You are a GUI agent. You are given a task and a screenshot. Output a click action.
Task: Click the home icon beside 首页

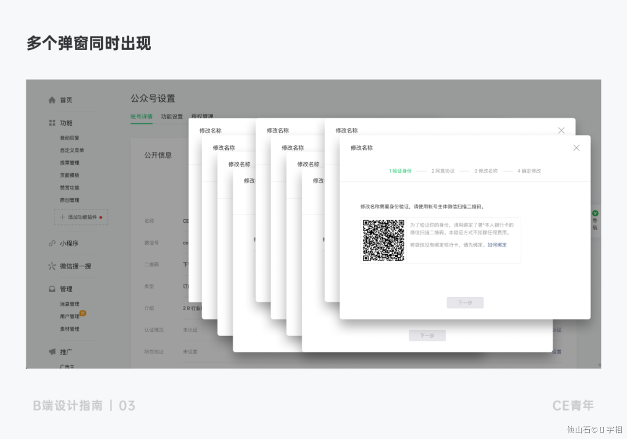point(52,100)
